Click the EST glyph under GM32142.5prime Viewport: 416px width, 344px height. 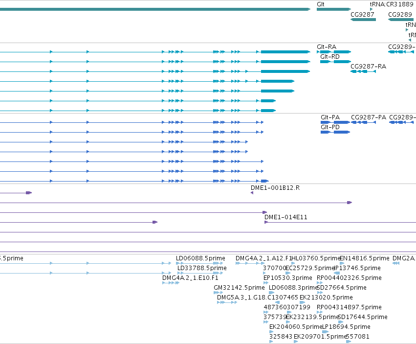click(218, 293)
